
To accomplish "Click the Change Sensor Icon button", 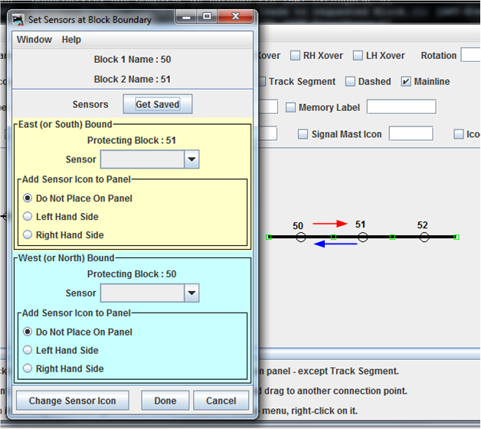I will [x=72, y=401].
